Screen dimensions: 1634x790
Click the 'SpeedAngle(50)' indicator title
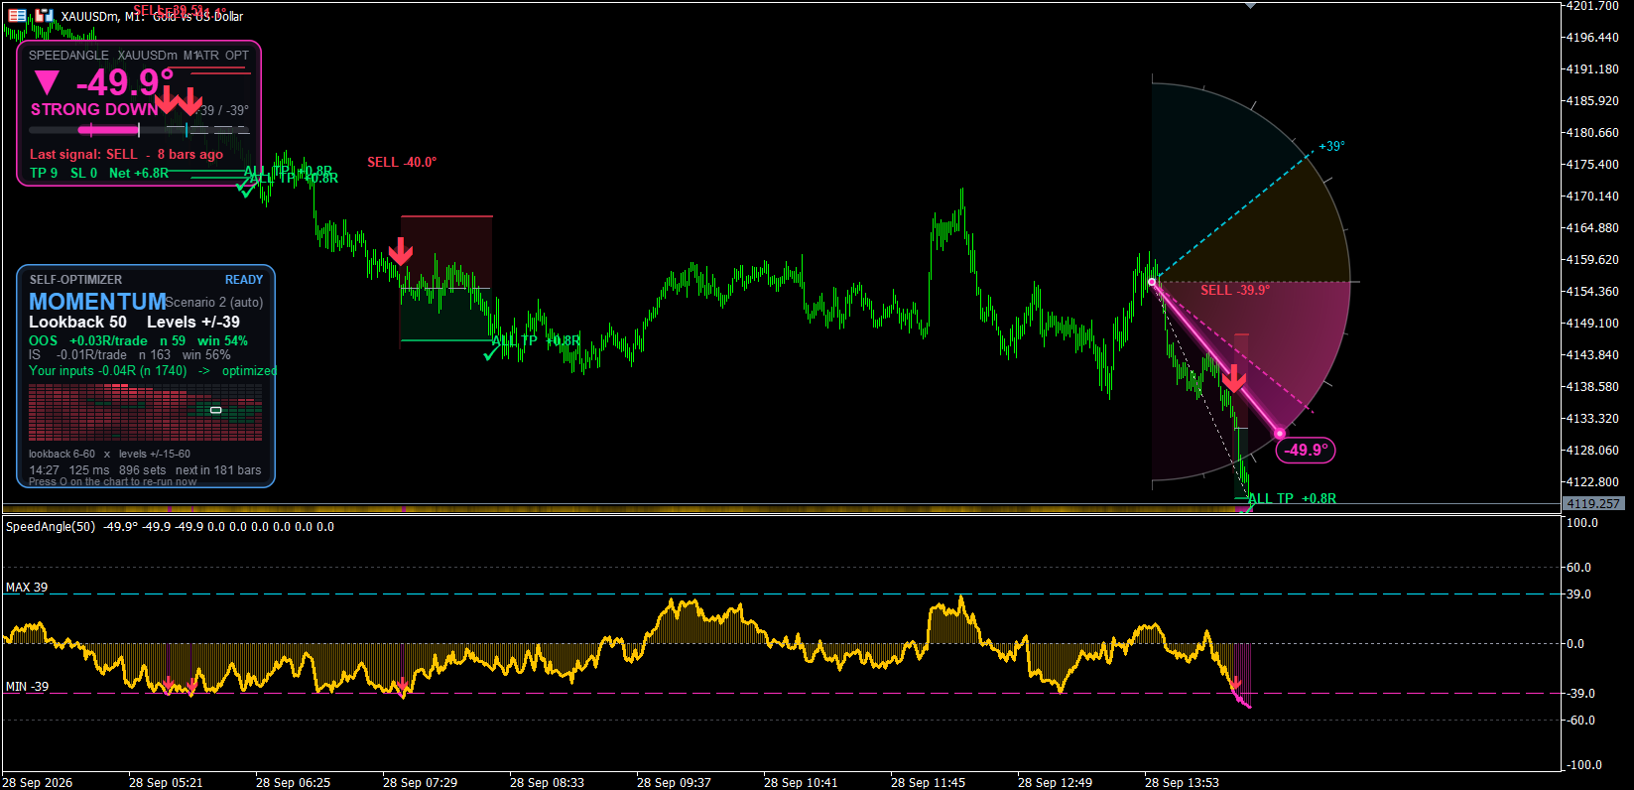pos(51,527)
